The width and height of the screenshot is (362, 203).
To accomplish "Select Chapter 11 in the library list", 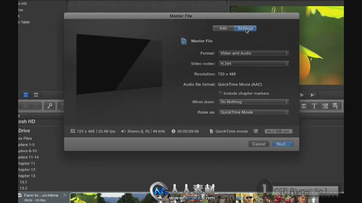I will coord(27,163).
